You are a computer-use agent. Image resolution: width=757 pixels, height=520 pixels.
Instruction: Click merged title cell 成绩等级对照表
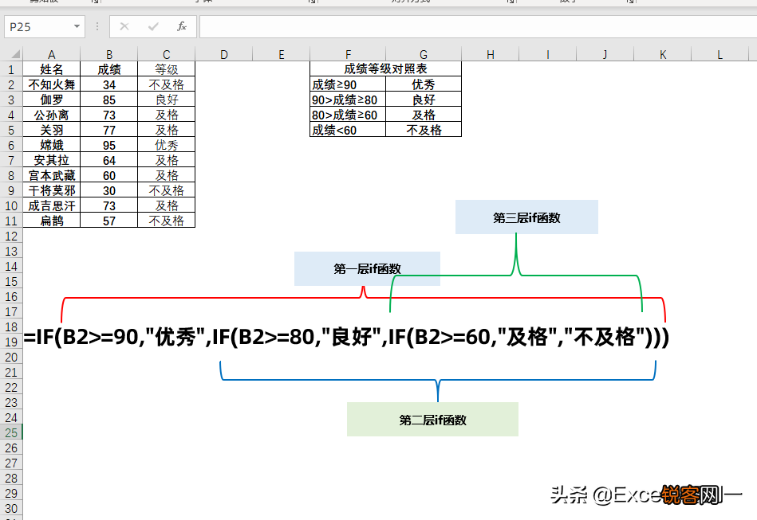386,69
